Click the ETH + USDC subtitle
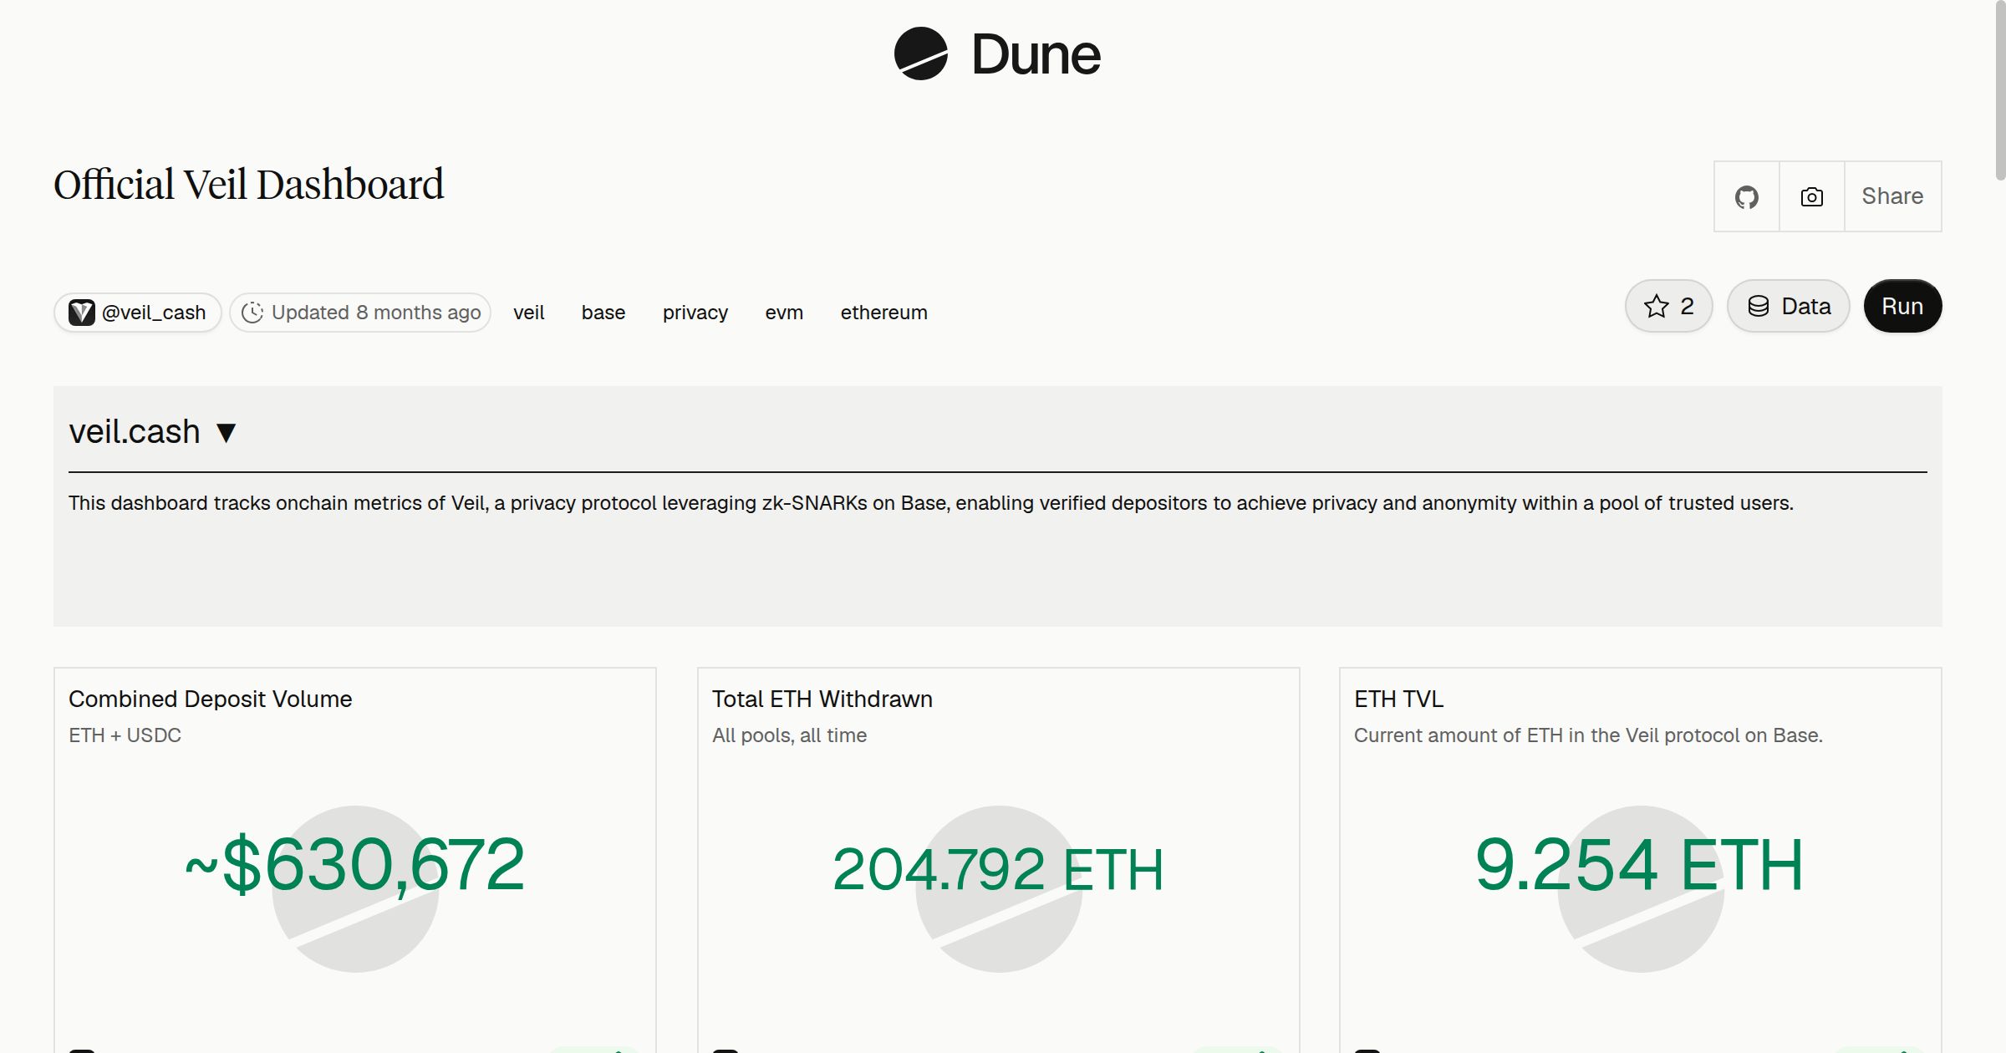The width and height of the screenshot is (2006, 1053). 125,735
